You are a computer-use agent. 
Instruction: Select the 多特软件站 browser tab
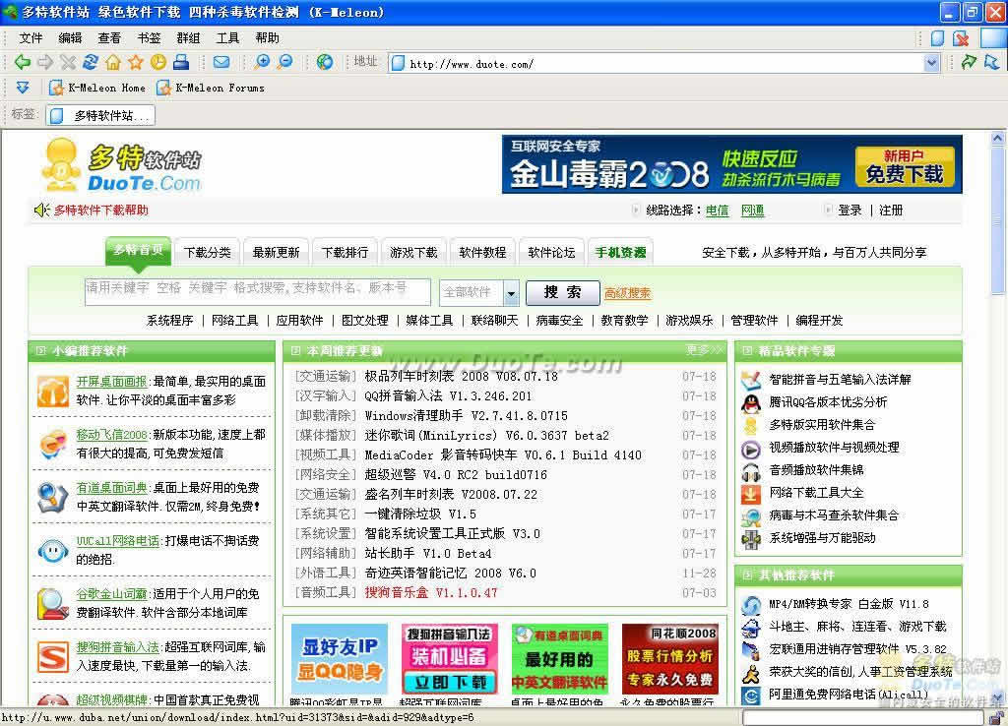click(x=101, y=116)
